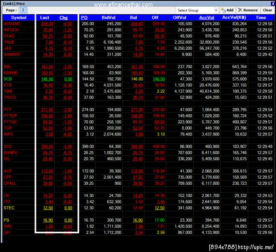Select the DTAC symbol
The width and height of the screenshot is (276, 252).
(9, 36)
